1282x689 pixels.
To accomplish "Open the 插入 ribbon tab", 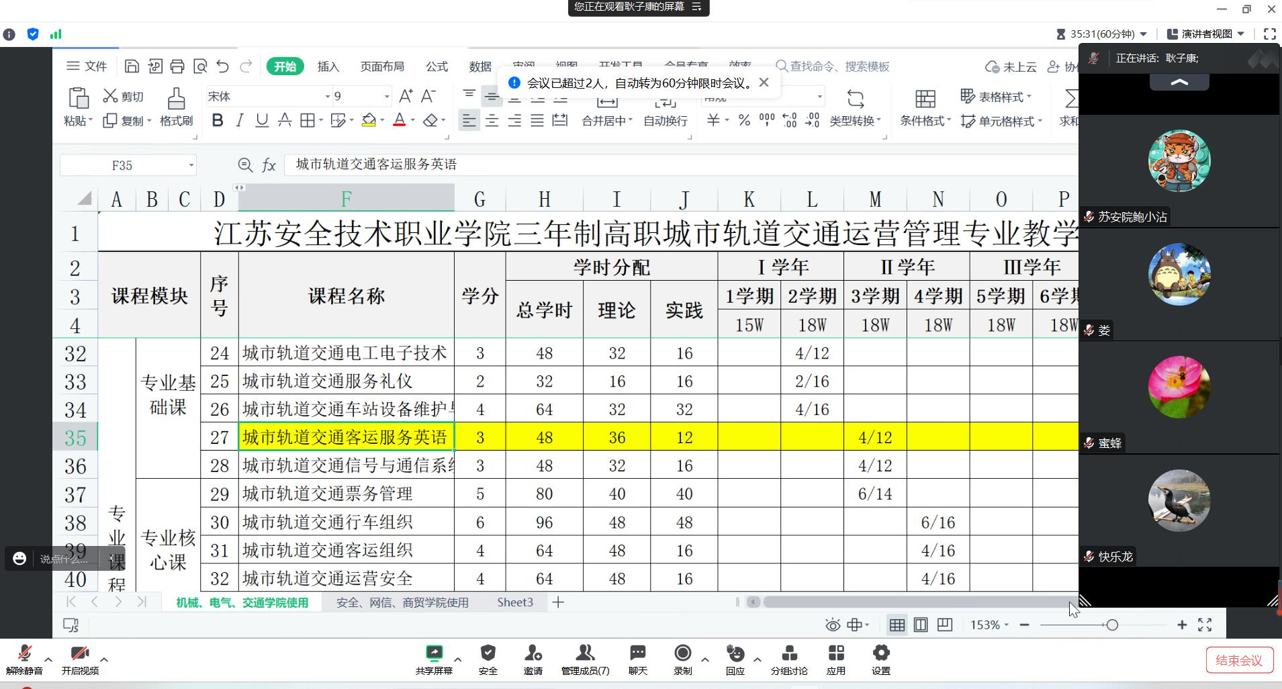I will tap(328, 66).
